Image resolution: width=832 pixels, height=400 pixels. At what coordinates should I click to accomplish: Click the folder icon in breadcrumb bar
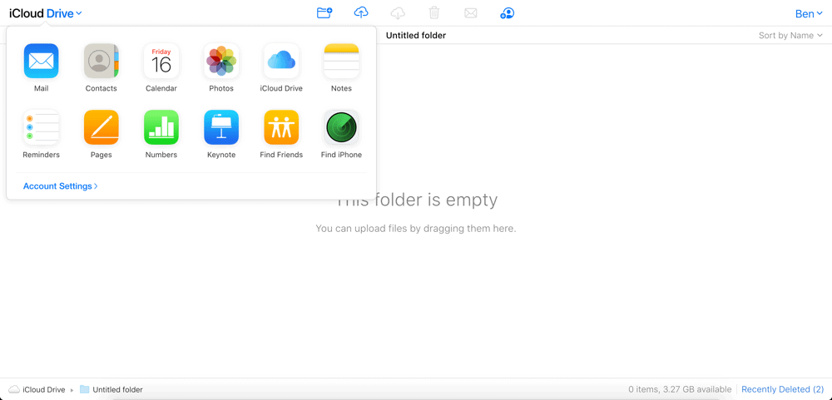84,389
